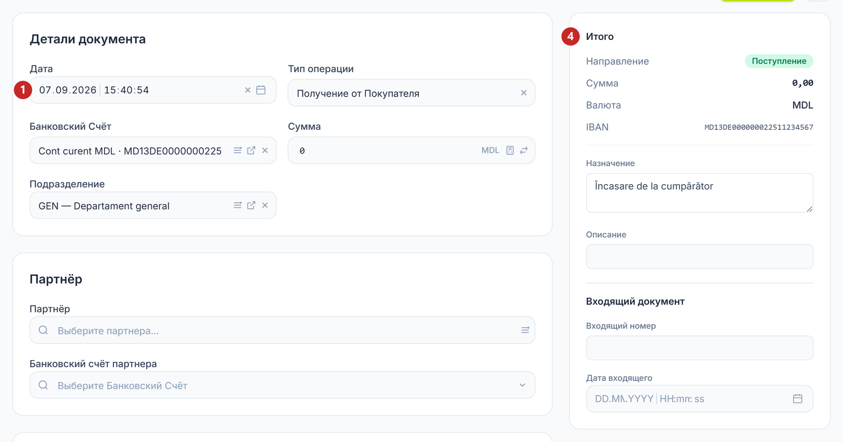Clear the Тип операции selection
This screenshot has width=843, height=442.
[x=524, y=93]
